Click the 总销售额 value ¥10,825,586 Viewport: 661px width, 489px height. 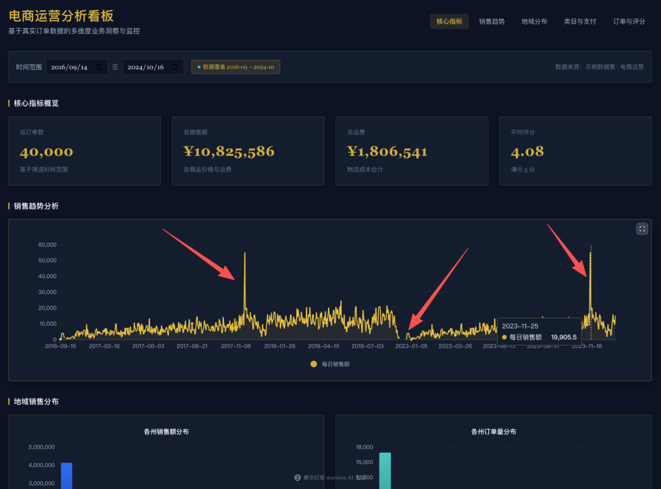(x=229, y=151)
